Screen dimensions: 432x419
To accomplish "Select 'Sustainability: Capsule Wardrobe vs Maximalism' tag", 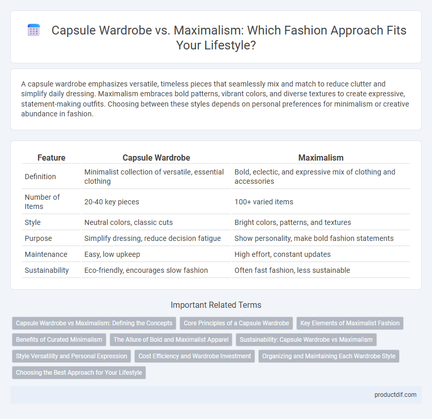I will coord(306,340).
